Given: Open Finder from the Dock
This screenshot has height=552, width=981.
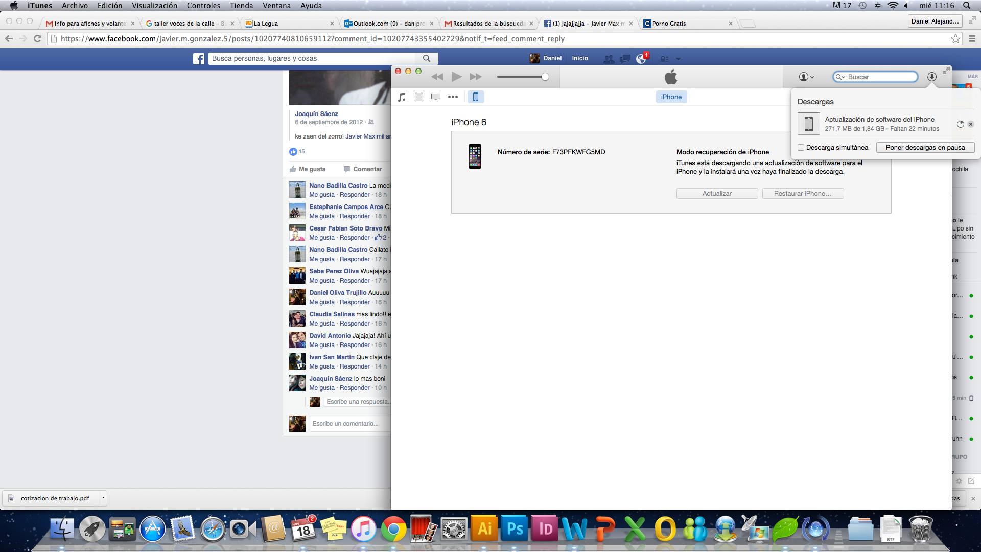Looking at the screenshot, I should click(62, 529).
